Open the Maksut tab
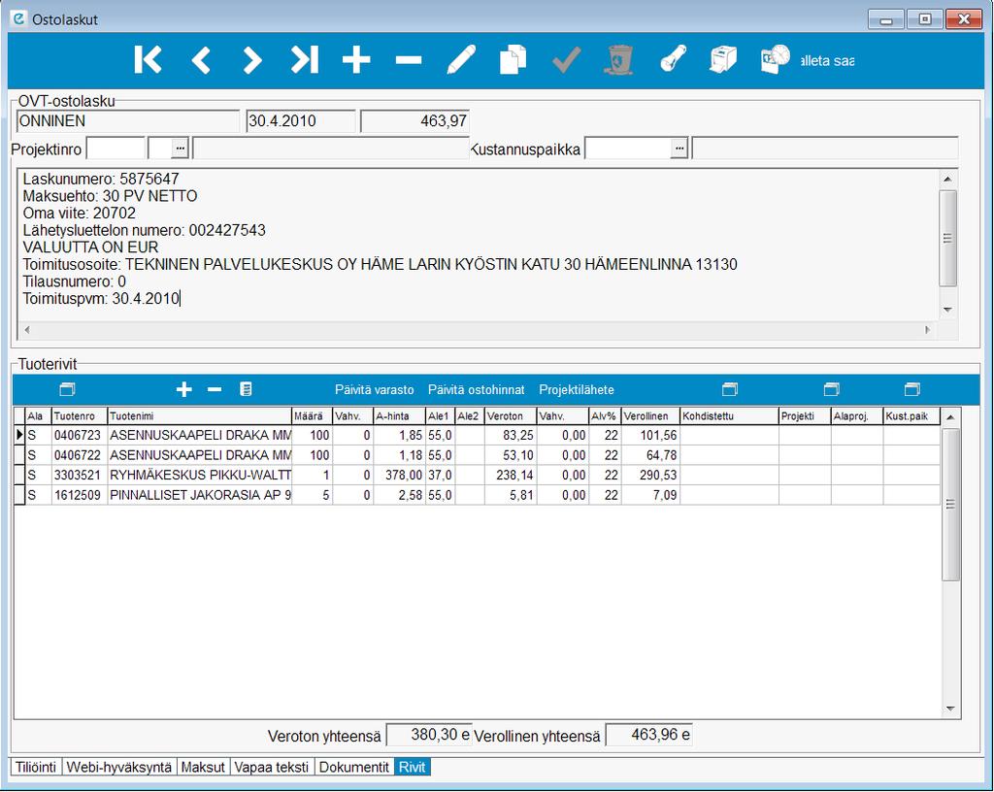 pos(203,767)
